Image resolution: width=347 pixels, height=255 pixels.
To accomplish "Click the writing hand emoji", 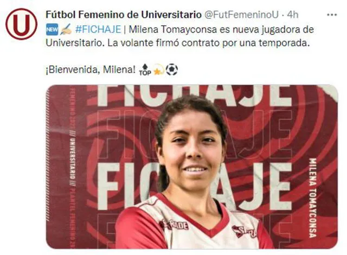I will click(66, 29).
